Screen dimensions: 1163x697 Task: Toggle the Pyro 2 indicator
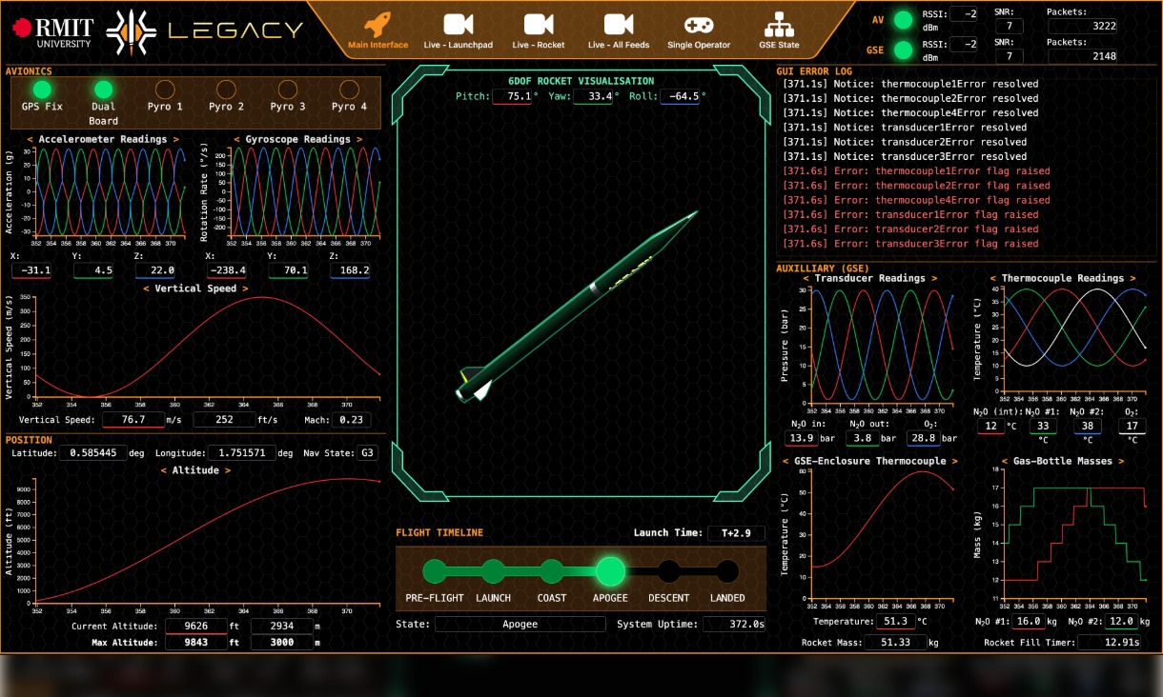click(227, 90)
